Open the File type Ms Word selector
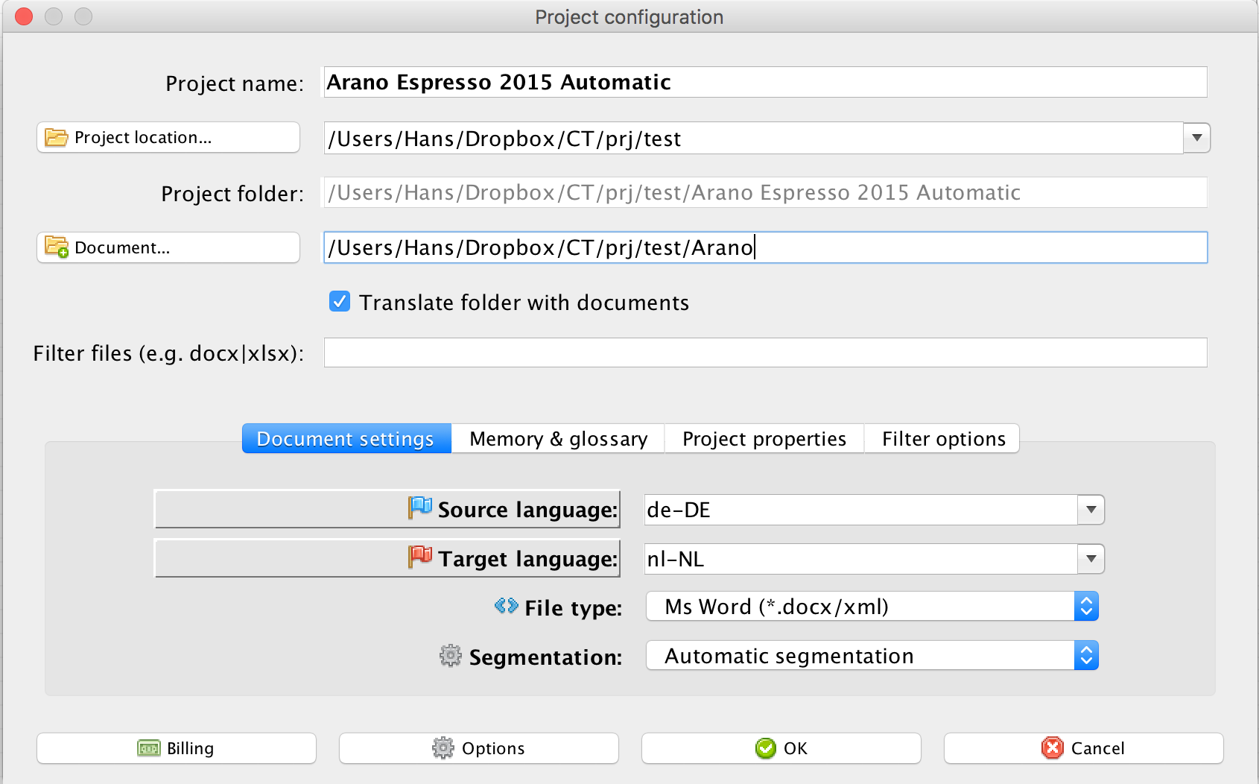The image size is (1259, 784). pos(1086,607)
